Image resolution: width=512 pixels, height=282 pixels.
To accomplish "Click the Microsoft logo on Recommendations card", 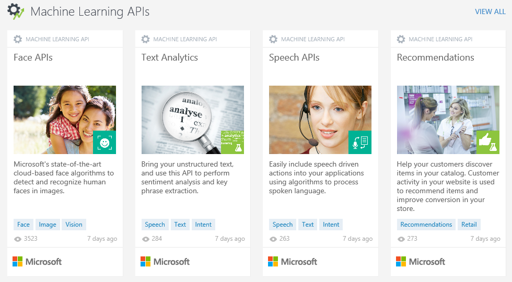I will click(421, 262).
